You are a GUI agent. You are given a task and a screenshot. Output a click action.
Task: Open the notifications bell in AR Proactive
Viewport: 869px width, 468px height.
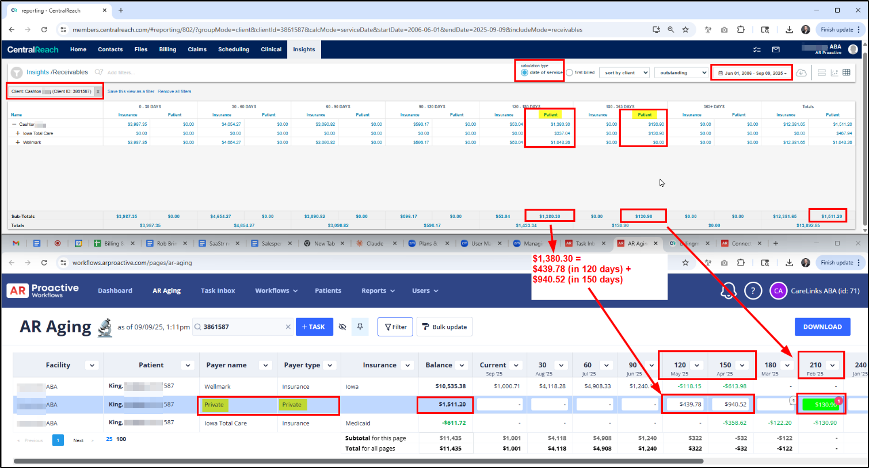727,291
